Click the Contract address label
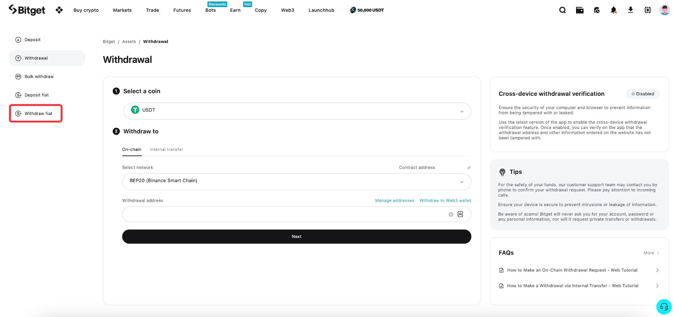 [x=417, y=168]
